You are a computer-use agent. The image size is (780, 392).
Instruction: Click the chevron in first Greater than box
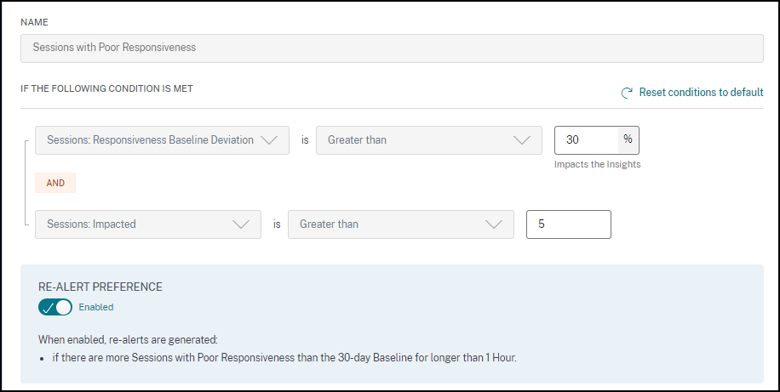pos(522,140)
